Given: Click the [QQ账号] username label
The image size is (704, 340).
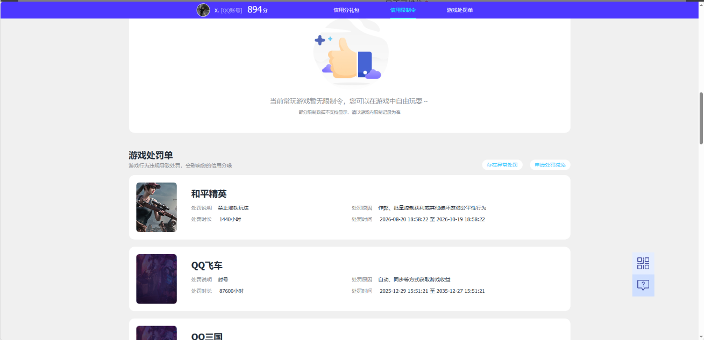Looking at the screenshot, I should click(231, 10).
